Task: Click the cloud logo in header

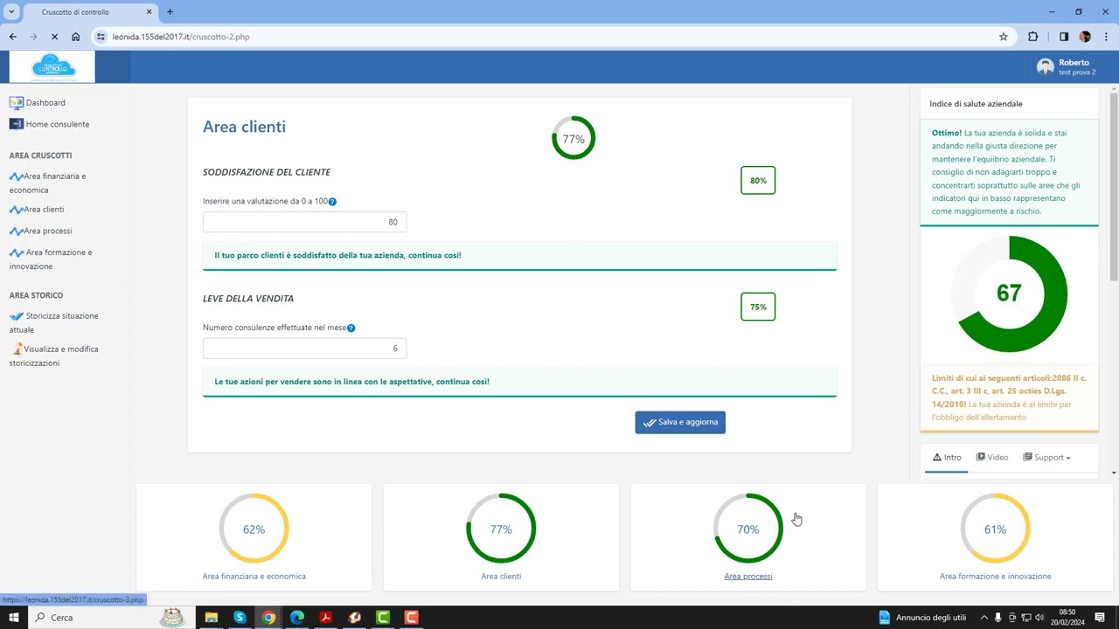Action: [52, 66]
